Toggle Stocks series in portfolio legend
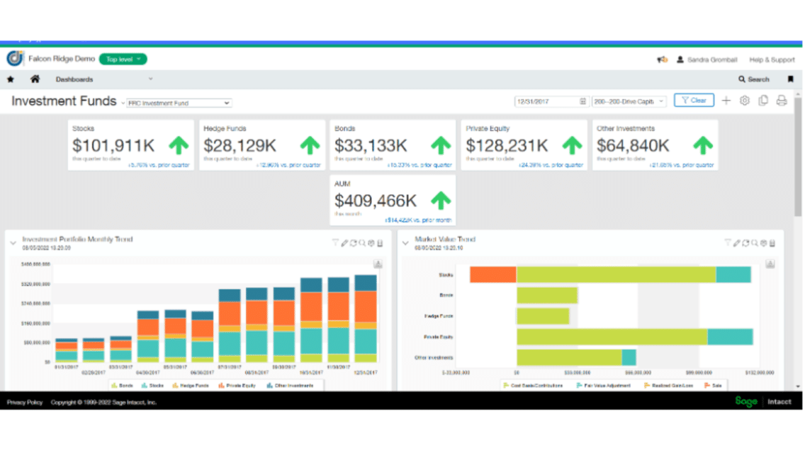 152,385
